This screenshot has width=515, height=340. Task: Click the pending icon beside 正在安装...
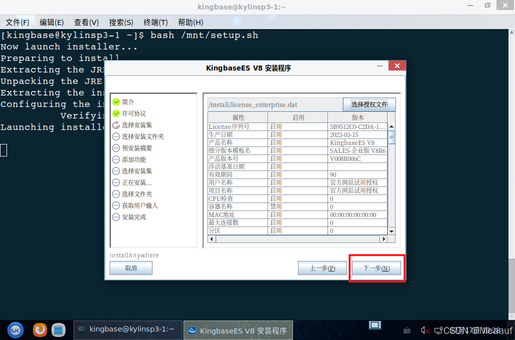coord(116,182)
